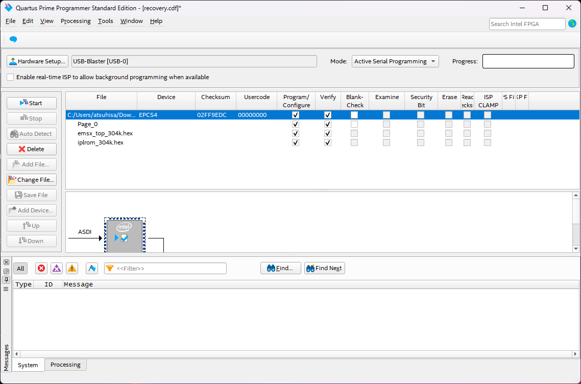Image resolution: width=581 pixels, height=384 pixels.
Task: Click Find button in Messages
Action: pyautogui.click(x=280, y=268)
